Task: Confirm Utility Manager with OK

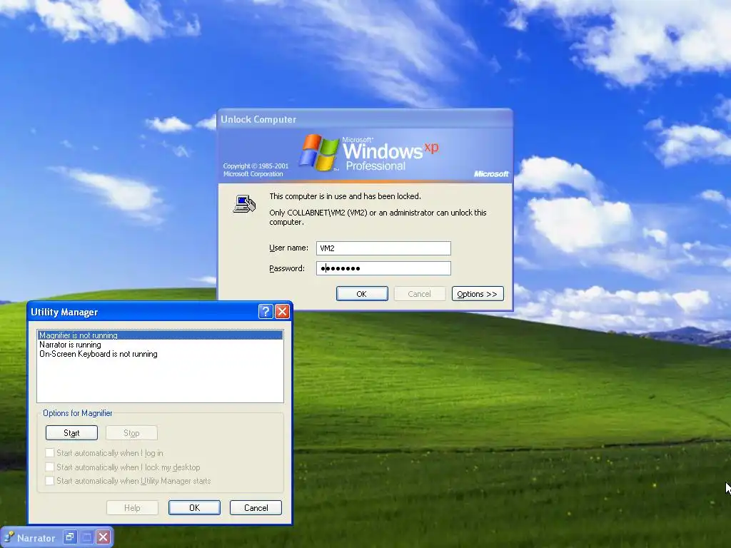Action: click(x=194, y=507)
